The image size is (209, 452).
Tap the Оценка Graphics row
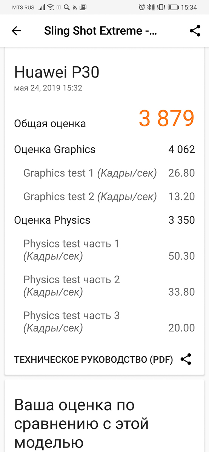[x=104, y=150]
